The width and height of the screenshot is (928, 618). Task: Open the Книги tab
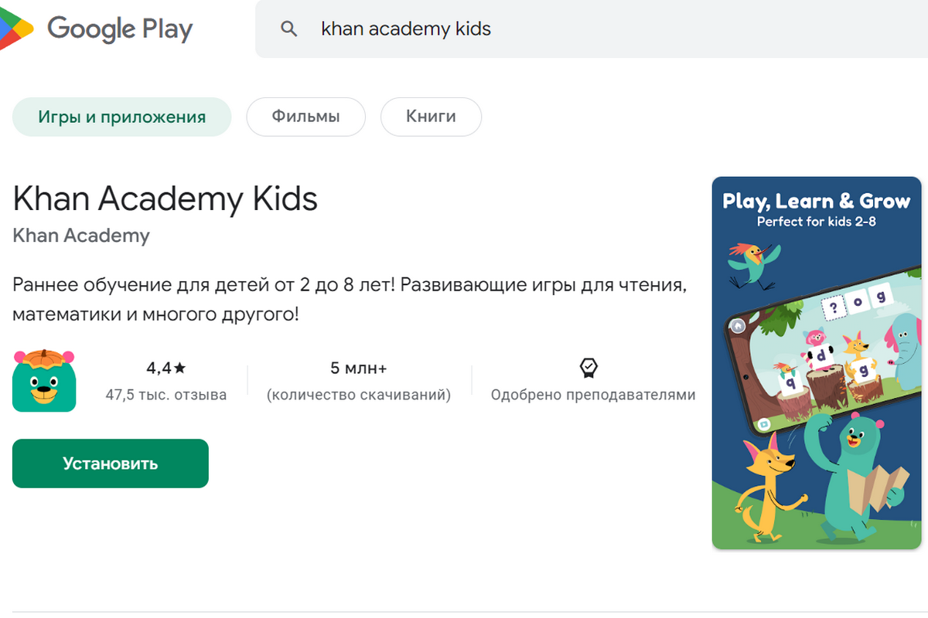tap(431, 117)
